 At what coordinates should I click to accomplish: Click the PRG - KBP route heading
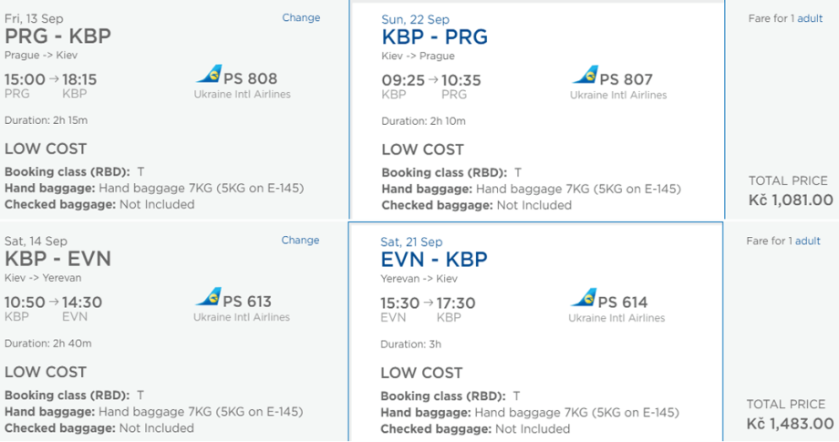coord(57,37)
